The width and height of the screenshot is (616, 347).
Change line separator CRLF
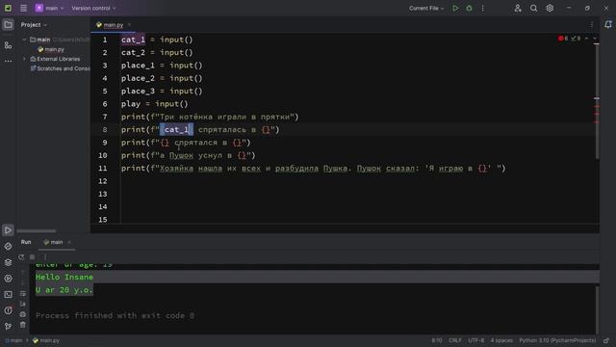pos(455,340)
